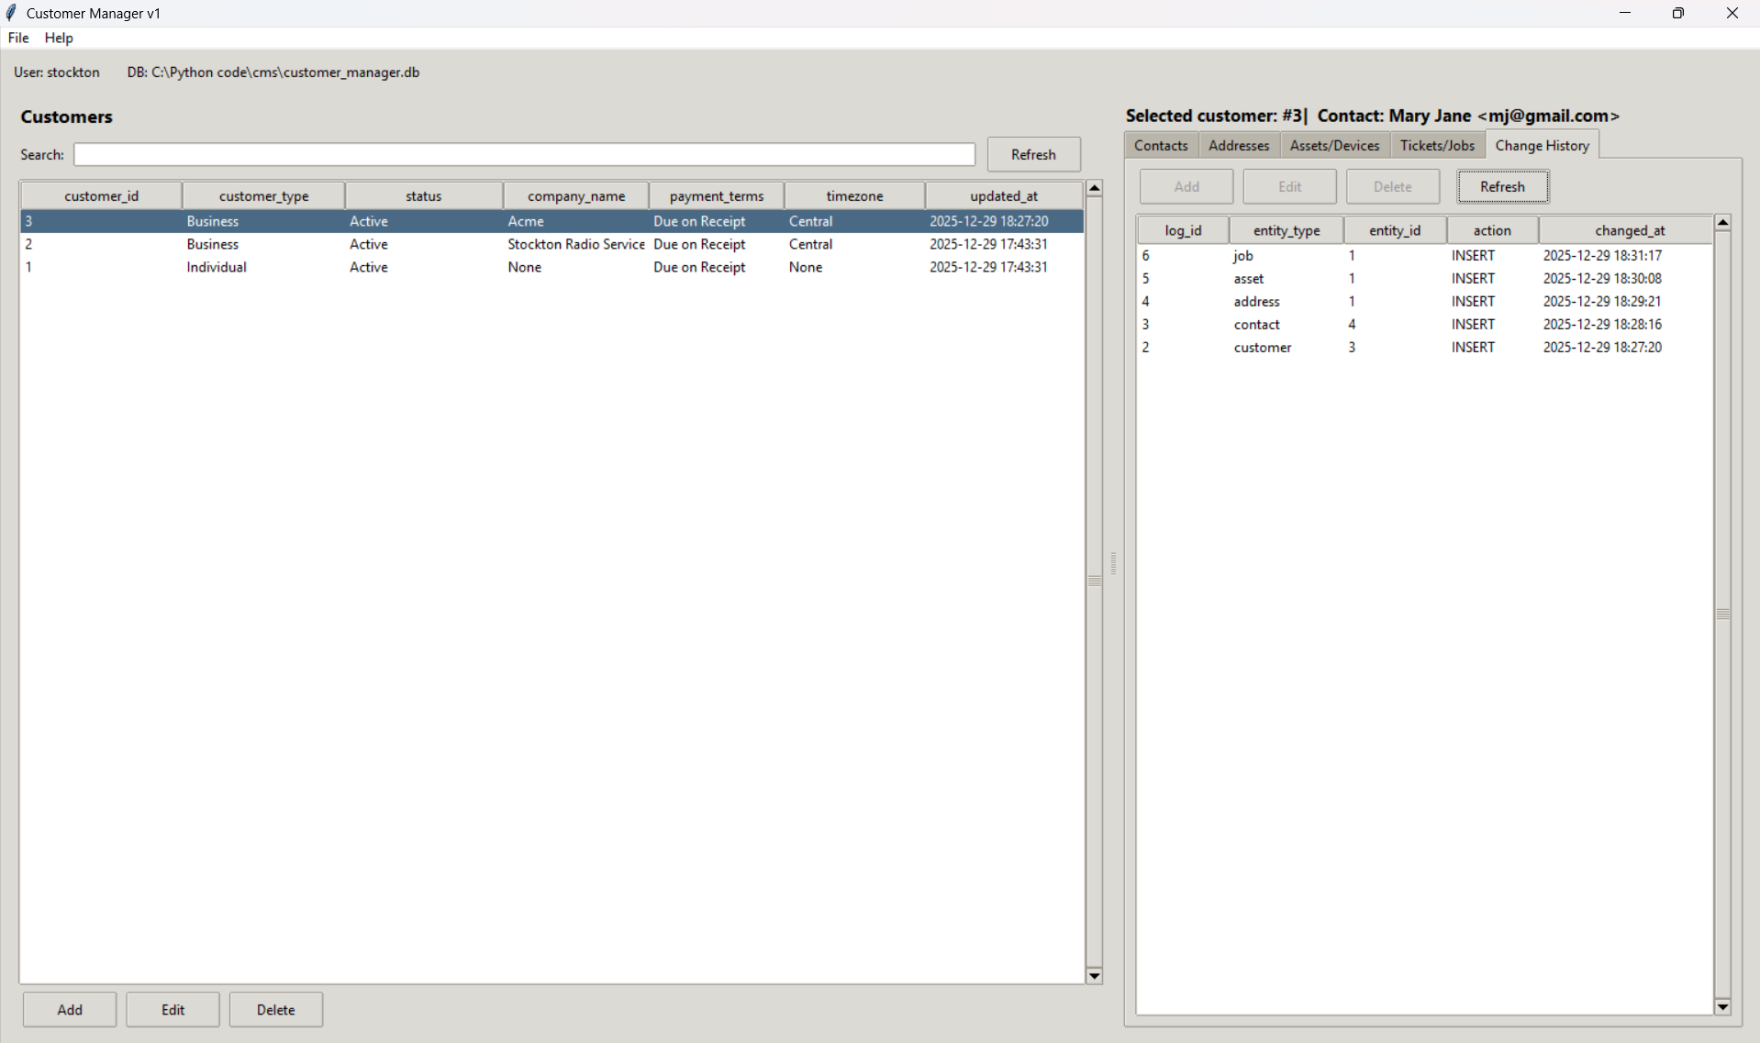Select the Individual customer row
Image resolution: width=1760 pixels, height=1043 pixels.
point(551,267)
